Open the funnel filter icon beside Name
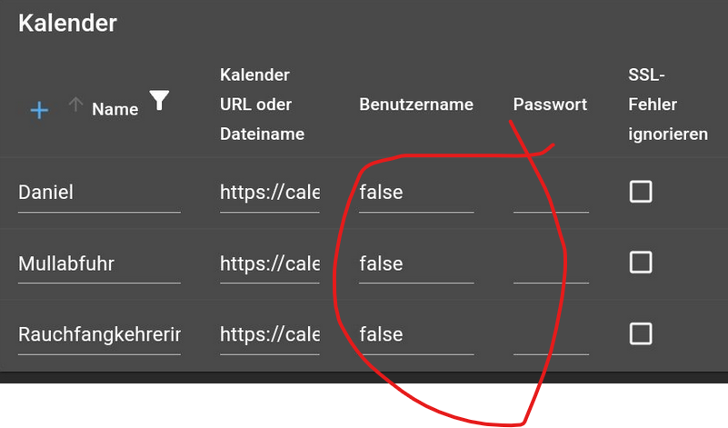 coord(160,101)
